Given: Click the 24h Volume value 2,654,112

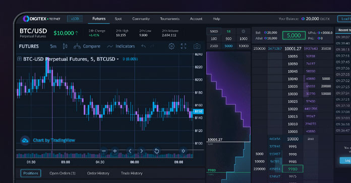Looking at the screenshot, I should (x=169, y=35).
